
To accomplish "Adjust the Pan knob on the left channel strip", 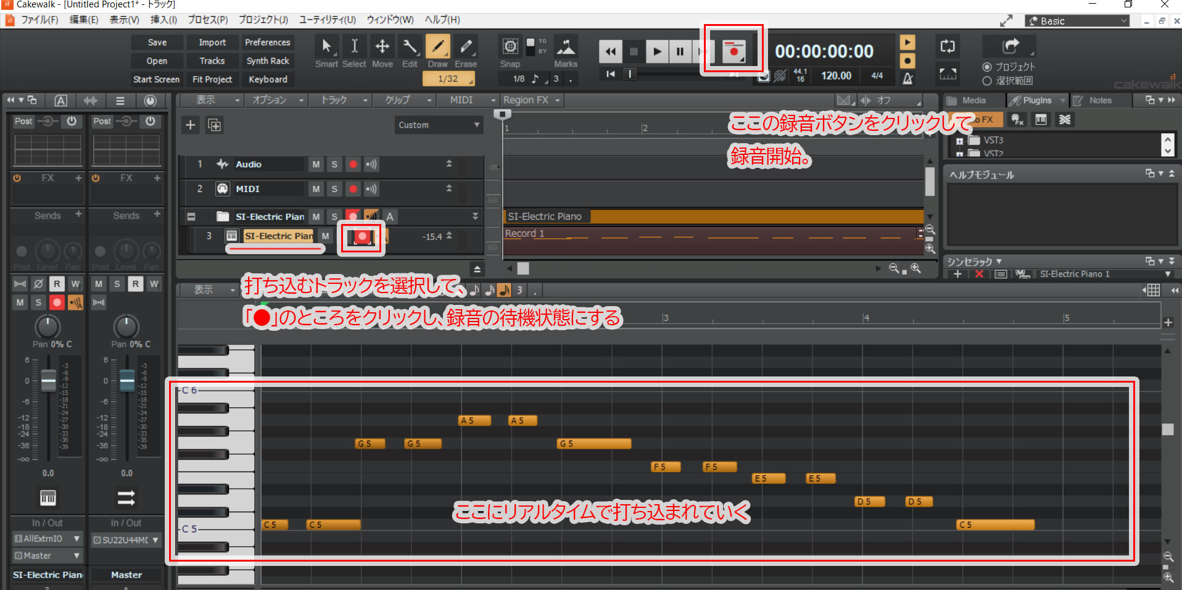I will [x=48, y=327].
